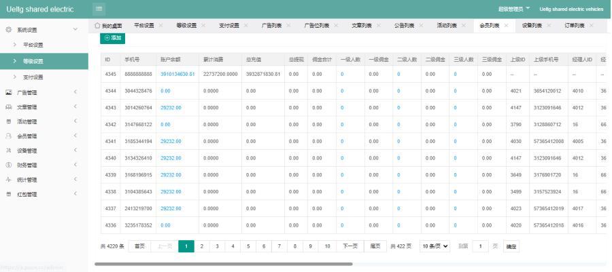Close the 广告位列表 tab
The height and width of the screenshot is (272, 612).
[336, 26]
